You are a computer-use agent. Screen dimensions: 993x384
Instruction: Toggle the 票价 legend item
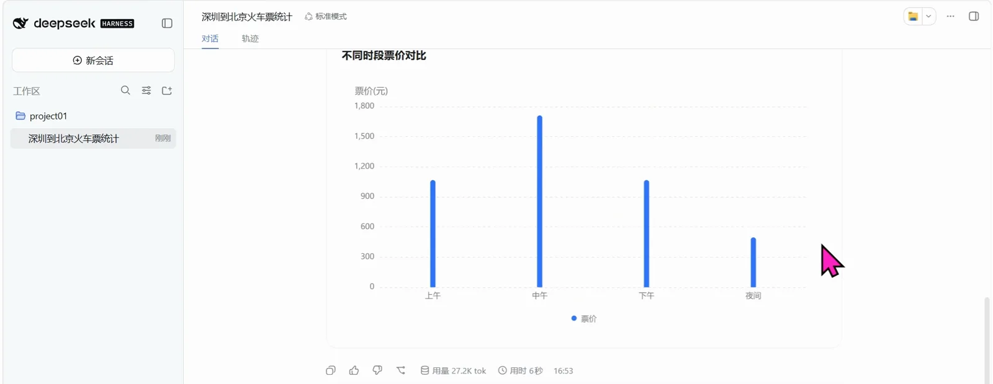pos(584,318)
